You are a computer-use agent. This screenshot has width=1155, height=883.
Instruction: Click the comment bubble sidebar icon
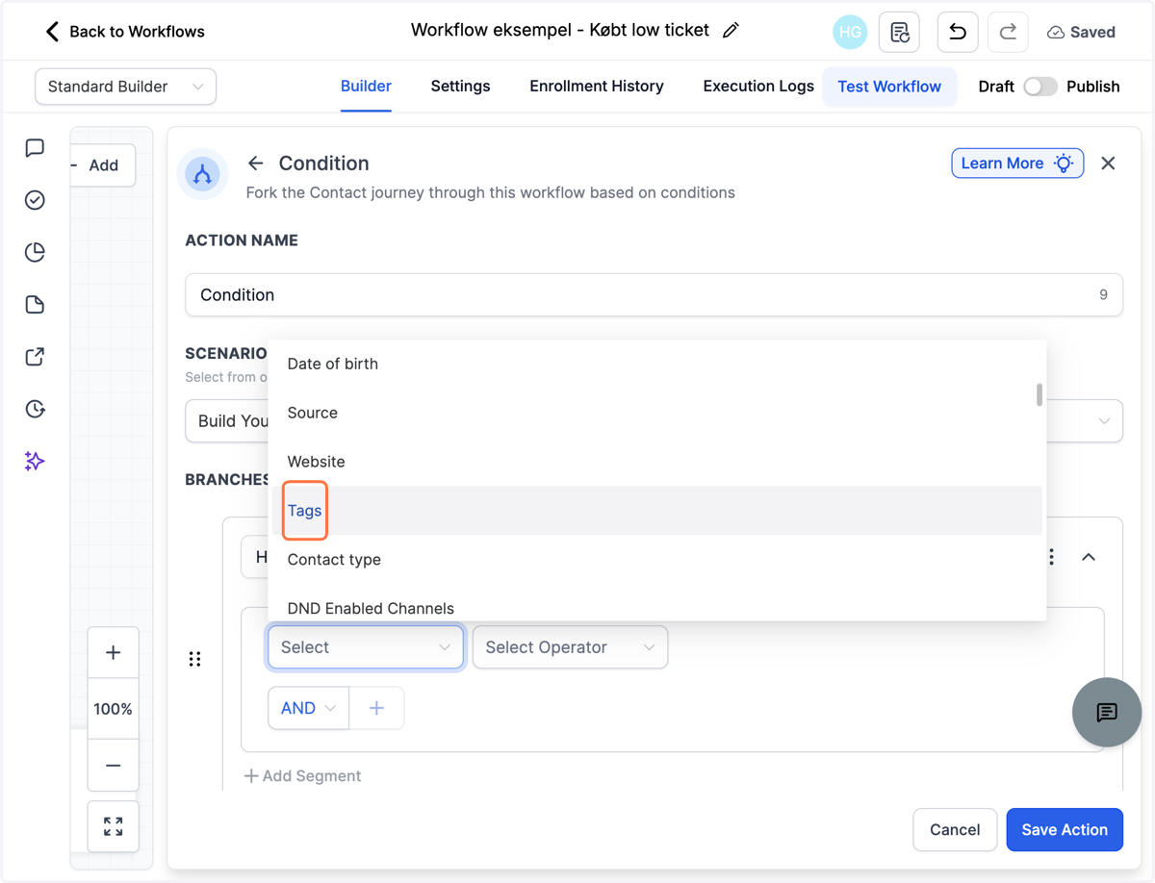coord(35,147)
